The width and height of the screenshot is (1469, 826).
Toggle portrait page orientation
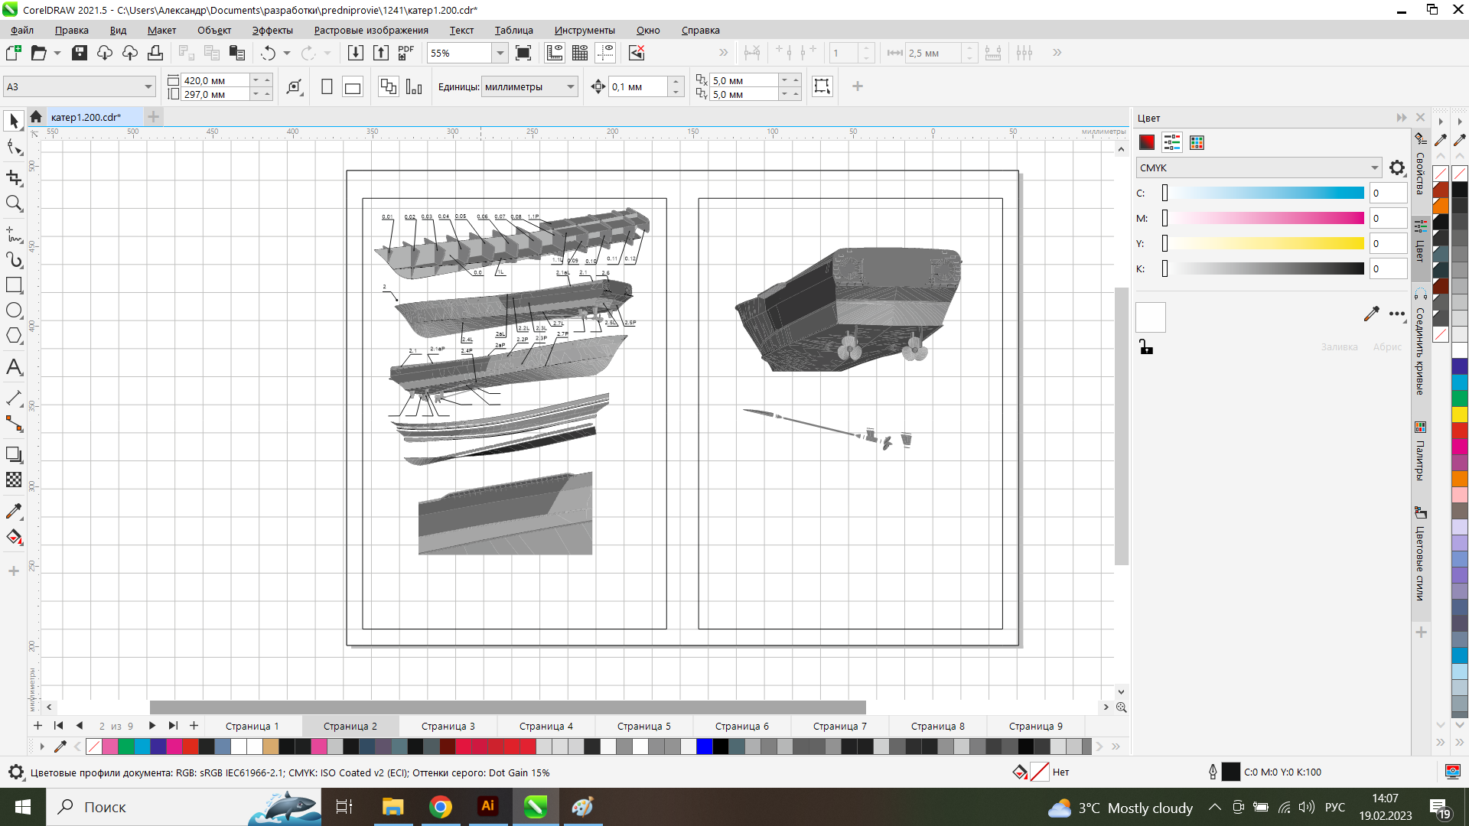click(327, 87)
